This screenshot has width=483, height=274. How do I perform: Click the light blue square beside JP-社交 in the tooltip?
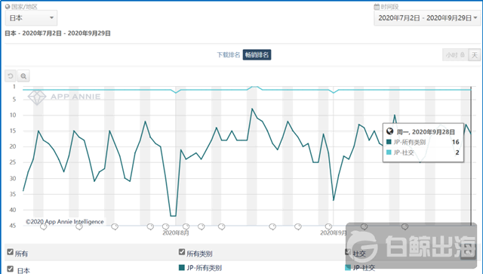coord(389,152)
